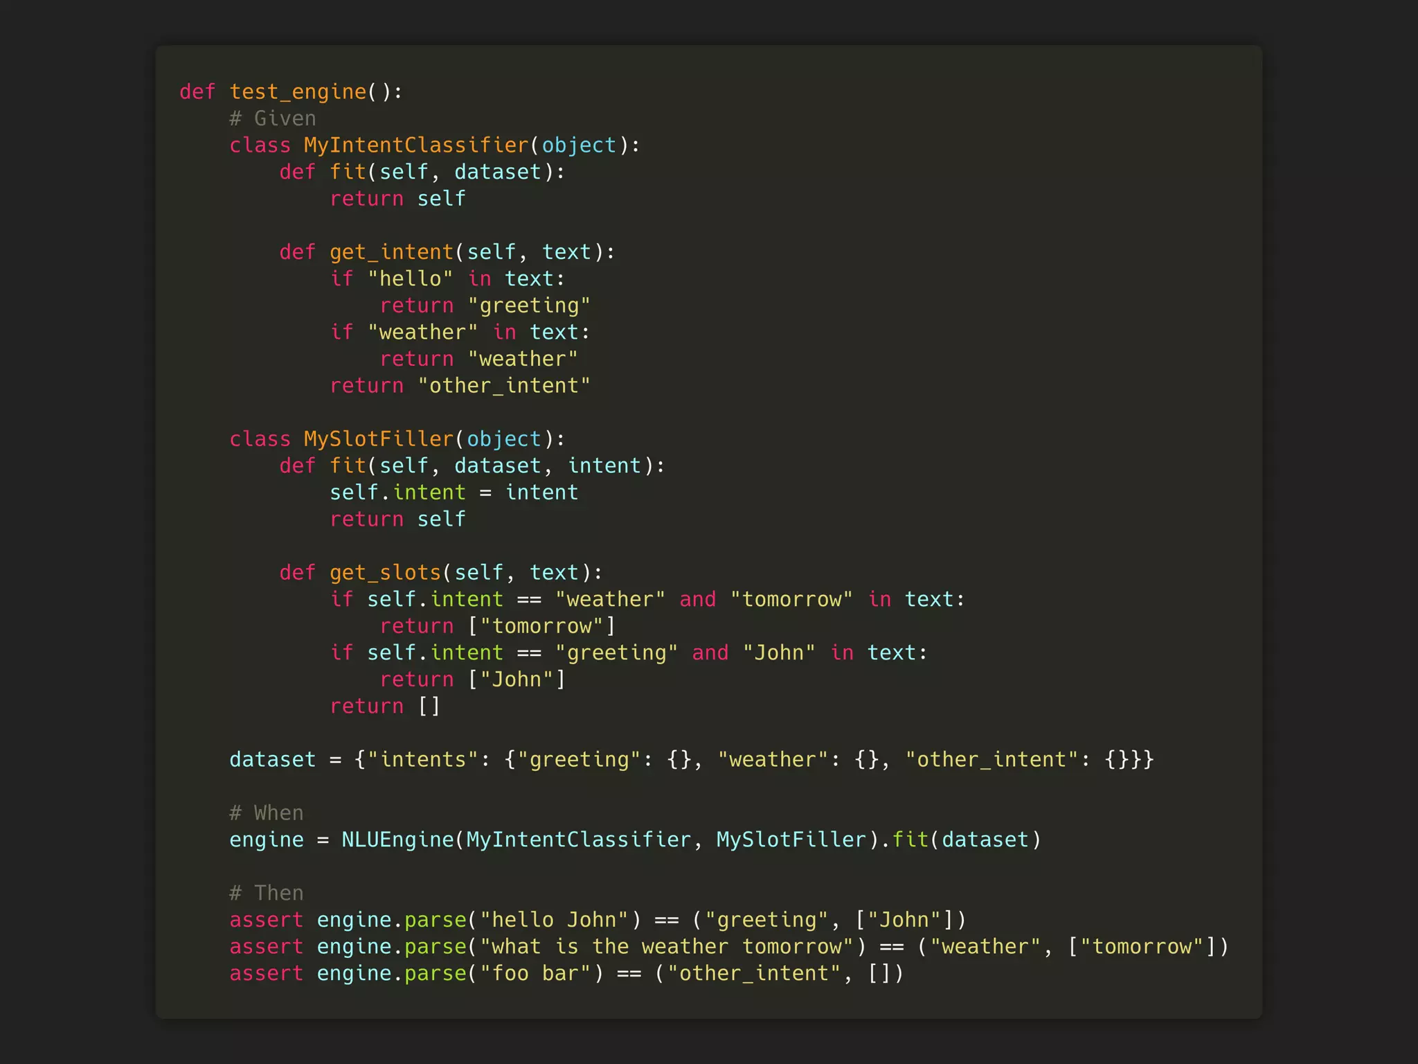Click the '# Given' comment line
The width and height of the screenshot is (1418, 1064).
[273, 118]
